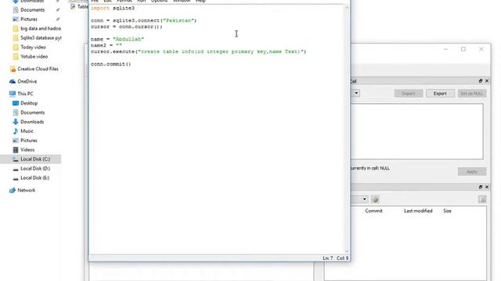Click the icon at the right of lower panel toolbar
This screenshot has height=281, width=501.
482,200
